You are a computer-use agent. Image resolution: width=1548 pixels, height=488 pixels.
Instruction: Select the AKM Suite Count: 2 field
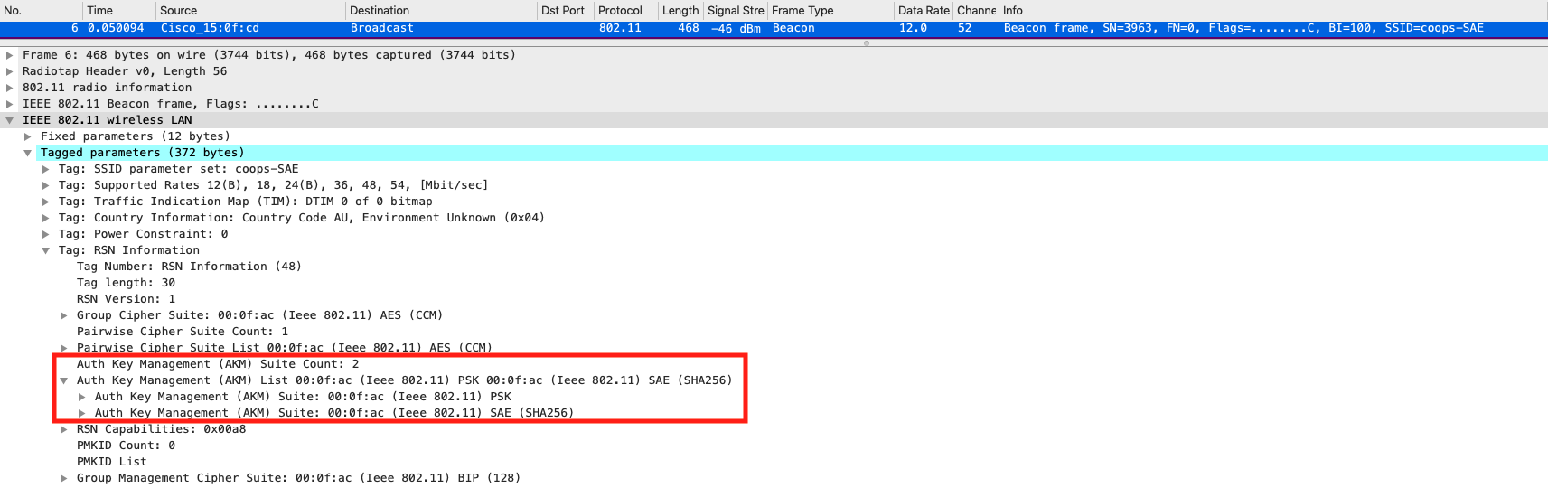click(x=217, y=364)
